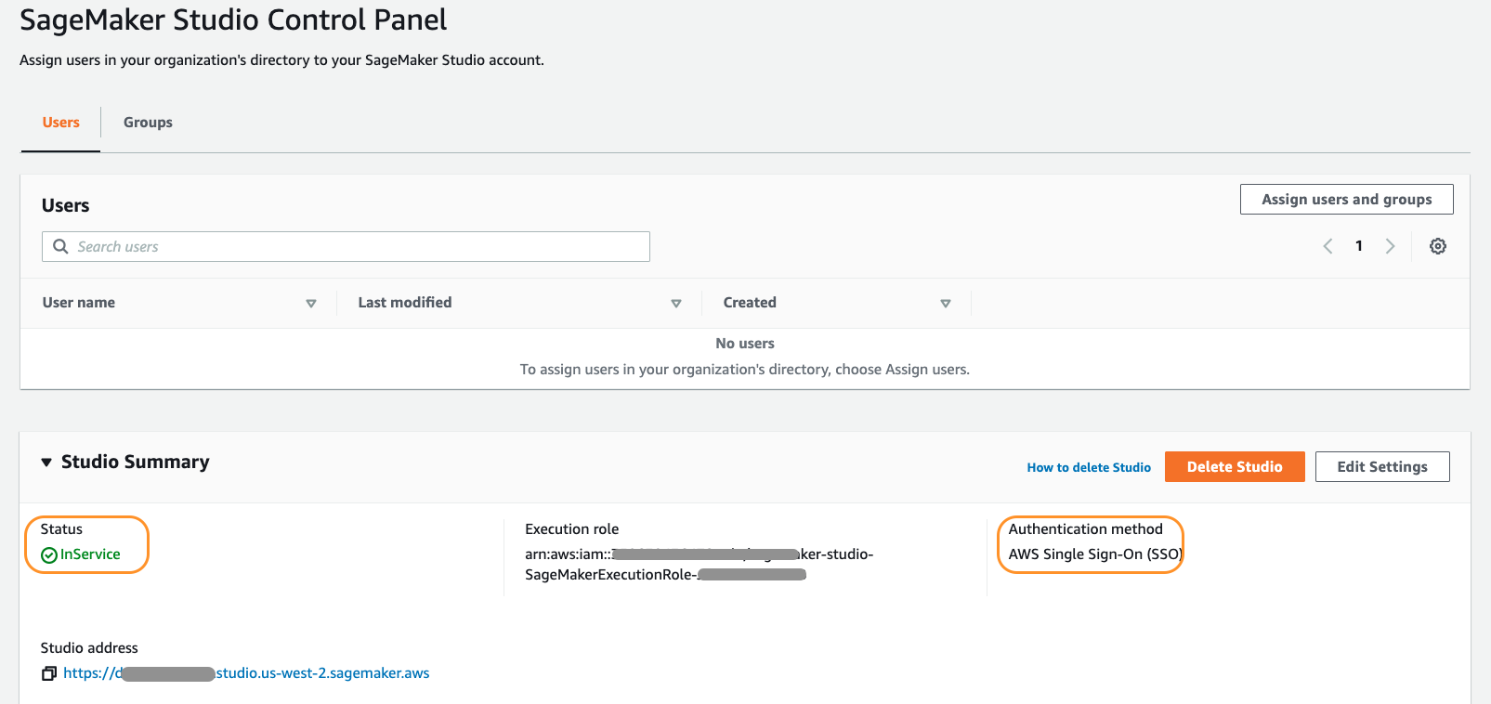Switch to the Users tab
The height and width of the screenshot is (704, 1491).
61,123
